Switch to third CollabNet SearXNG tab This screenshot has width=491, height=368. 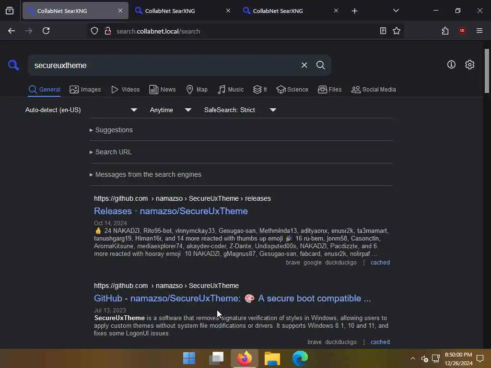[x=291, y=11]
